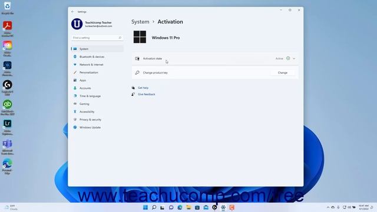Click the Activation state row label
This screenshot has height=212, width=377.
coord(153,58)
